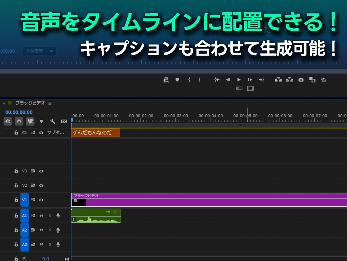Solo track A3

point(50,245)
